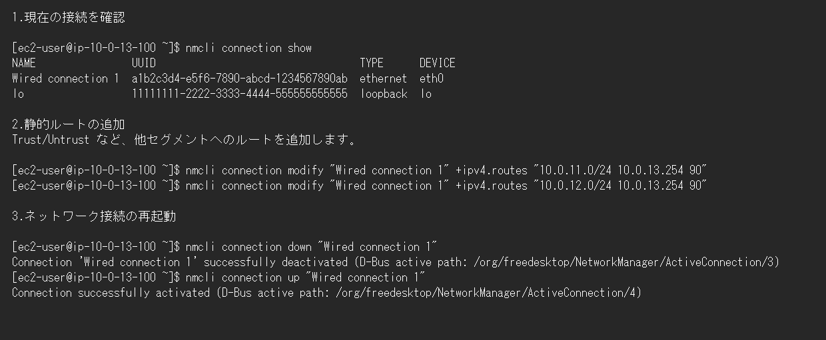Click the heading "3.ネットワーク接続の再起動"

[x=94, y=216]
